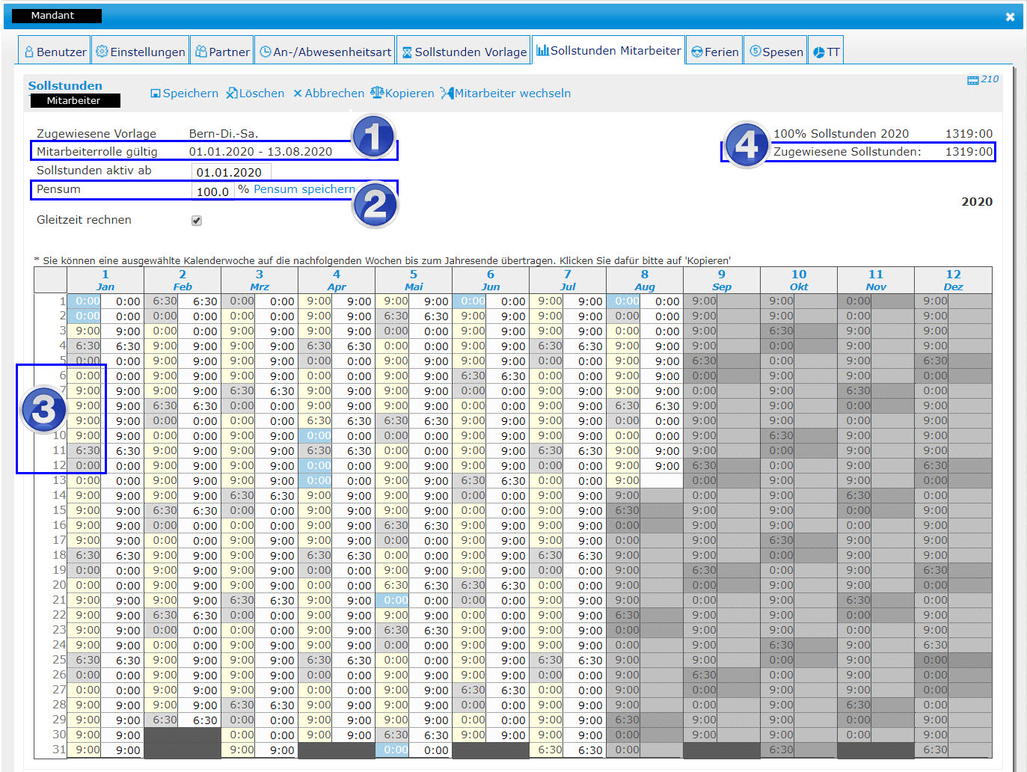Switch to Spesen tab

pos(776,52)
